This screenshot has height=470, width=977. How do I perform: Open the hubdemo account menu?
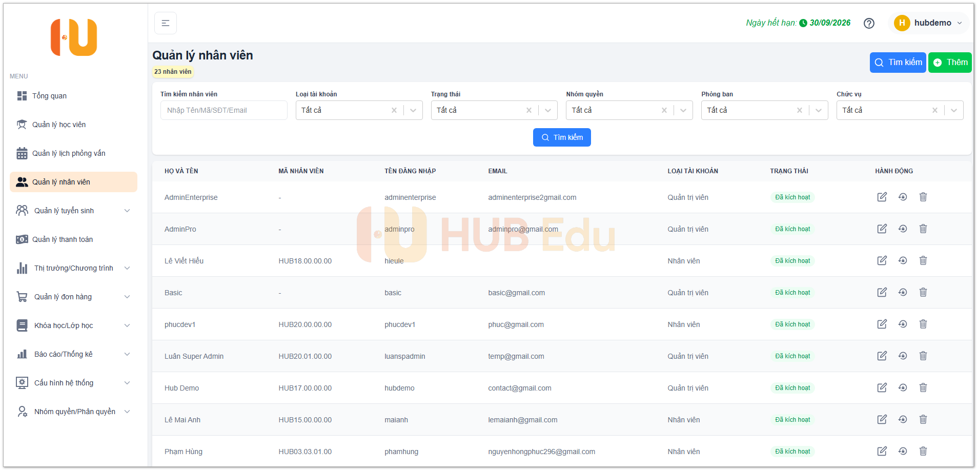(x=929, y=23)
